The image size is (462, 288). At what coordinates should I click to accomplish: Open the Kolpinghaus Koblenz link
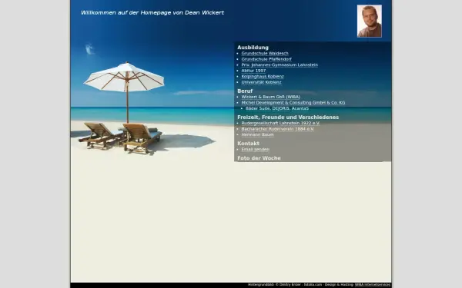click(263, 76)
